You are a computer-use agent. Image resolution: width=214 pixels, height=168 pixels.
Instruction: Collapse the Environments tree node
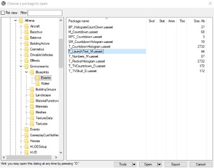pos(21,66)
